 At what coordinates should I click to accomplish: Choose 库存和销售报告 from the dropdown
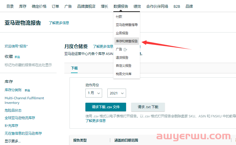pyautogui.click(x=127, y=41)
